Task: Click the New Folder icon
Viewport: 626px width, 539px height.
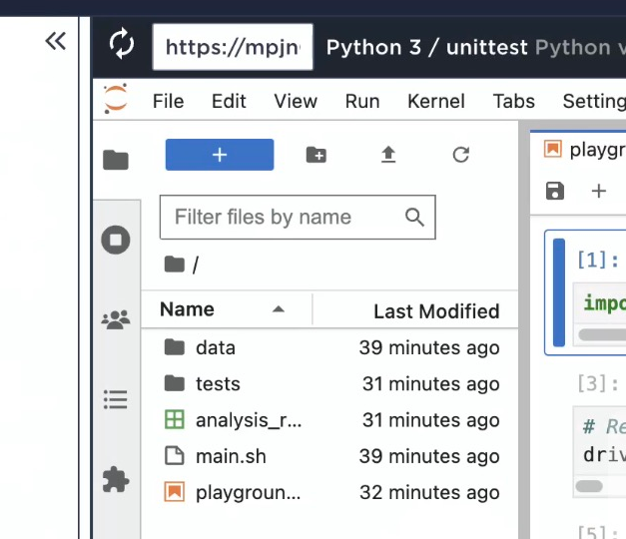Action: point(315,155)
